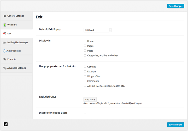Check the Content links option
188x131 pixels.
85,67
